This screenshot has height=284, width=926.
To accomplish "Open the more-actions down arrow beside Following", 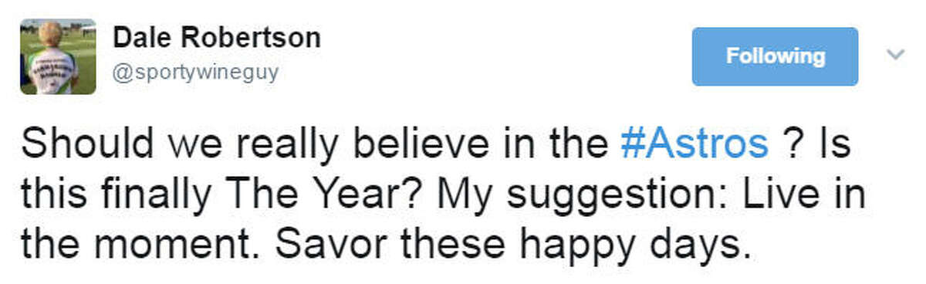I will [x=895, y=55].
